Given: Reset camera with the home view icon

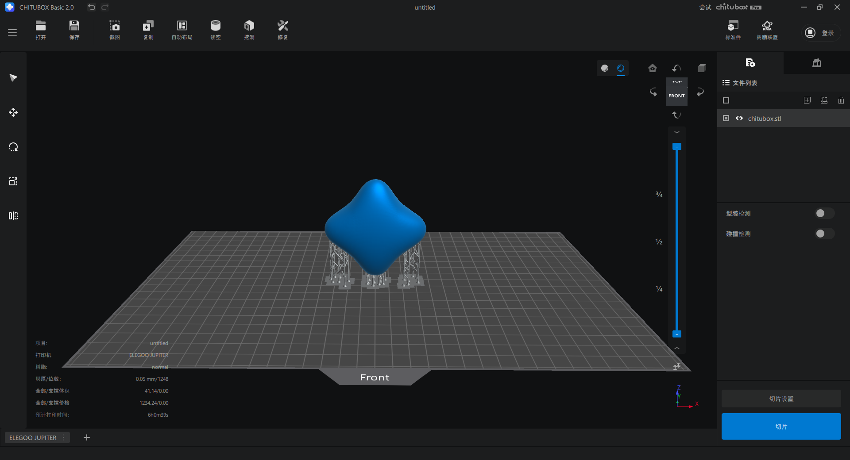Looking at the screenshot, I should pyautogui.click(x=653, y=68).
